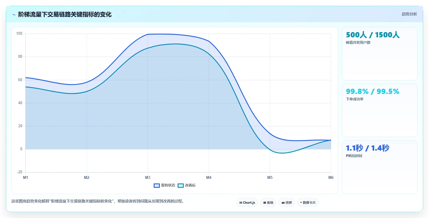This screenshot has height=218, width=429.
Task: Click the 趋势分析 label in header
Action: (409, 14)
